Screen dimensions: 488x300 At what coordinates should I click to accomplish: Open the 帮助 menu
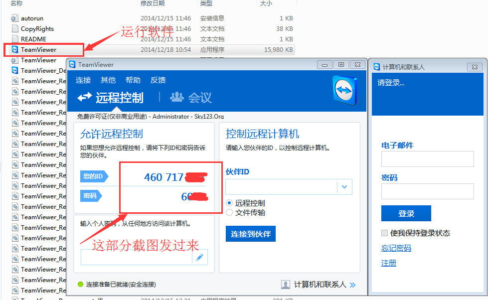(133, 80)
